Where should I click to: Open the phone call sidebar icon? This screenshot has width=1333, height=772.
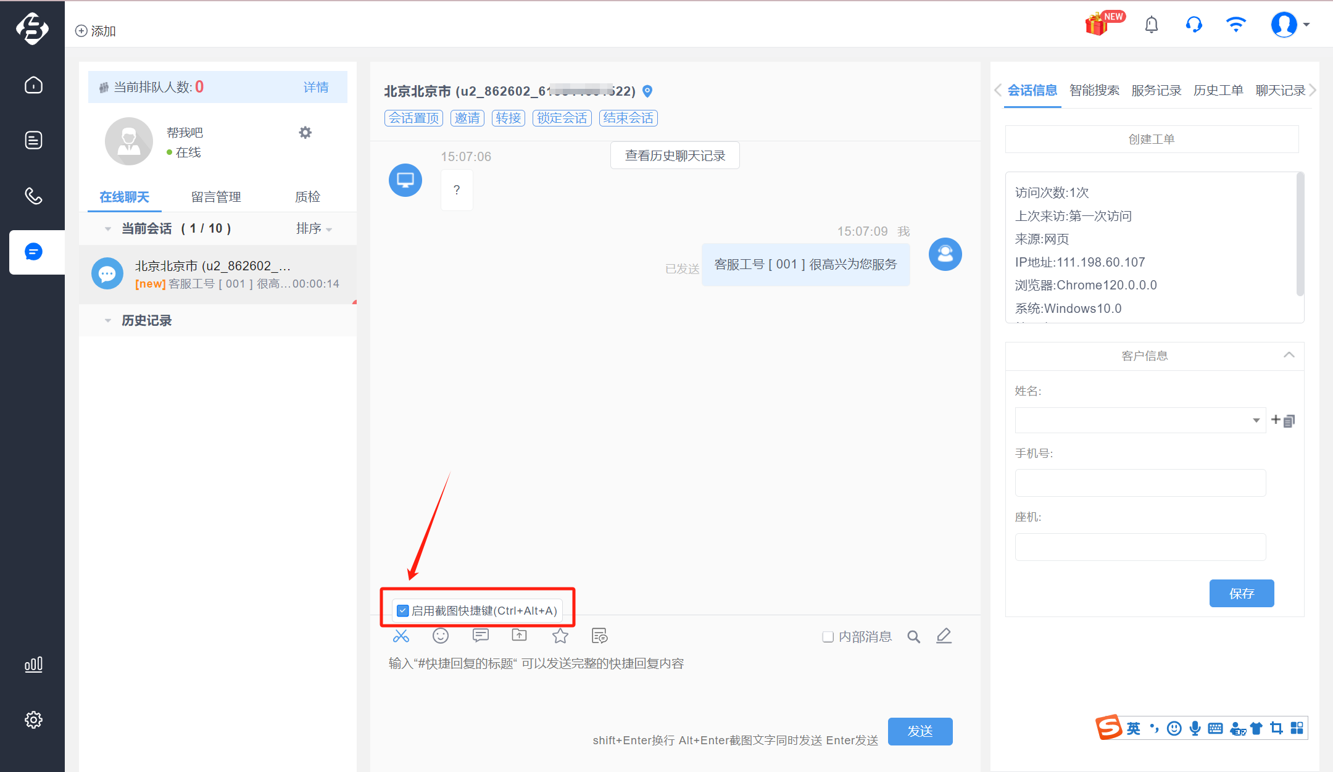pyautogui.click(x=33, y=196)
